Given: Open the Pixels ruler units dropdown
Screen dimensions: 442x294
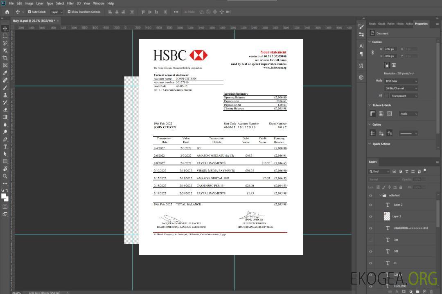Looking at the screenshot, I should click(408, 114).
